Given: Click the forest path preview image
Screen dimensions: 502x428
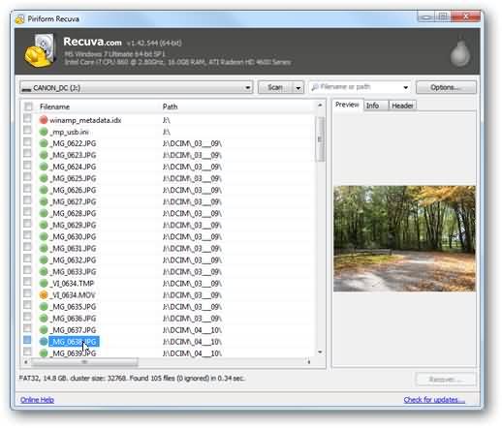Looking at the screenshot, I should click(x=404, y=238).
